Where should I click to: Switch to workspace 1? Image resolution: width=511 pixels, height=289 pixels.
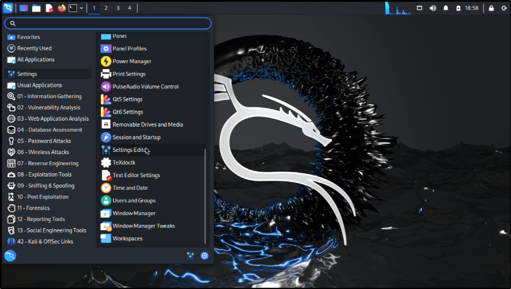pyautogui.click(x=94, y=8)
